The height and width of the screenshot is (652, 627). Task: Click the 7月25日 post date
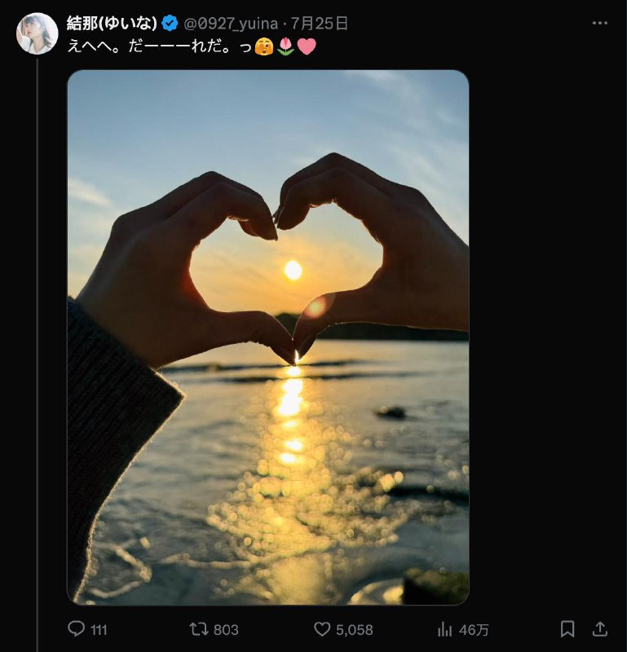tap(320, 23)
